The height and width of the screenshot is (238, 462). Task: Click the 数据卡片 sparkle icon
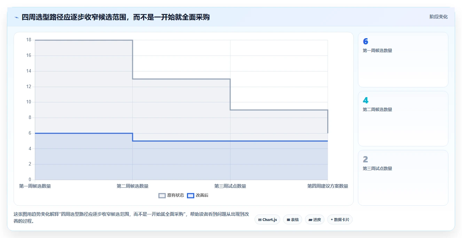(x=332, y=220)
